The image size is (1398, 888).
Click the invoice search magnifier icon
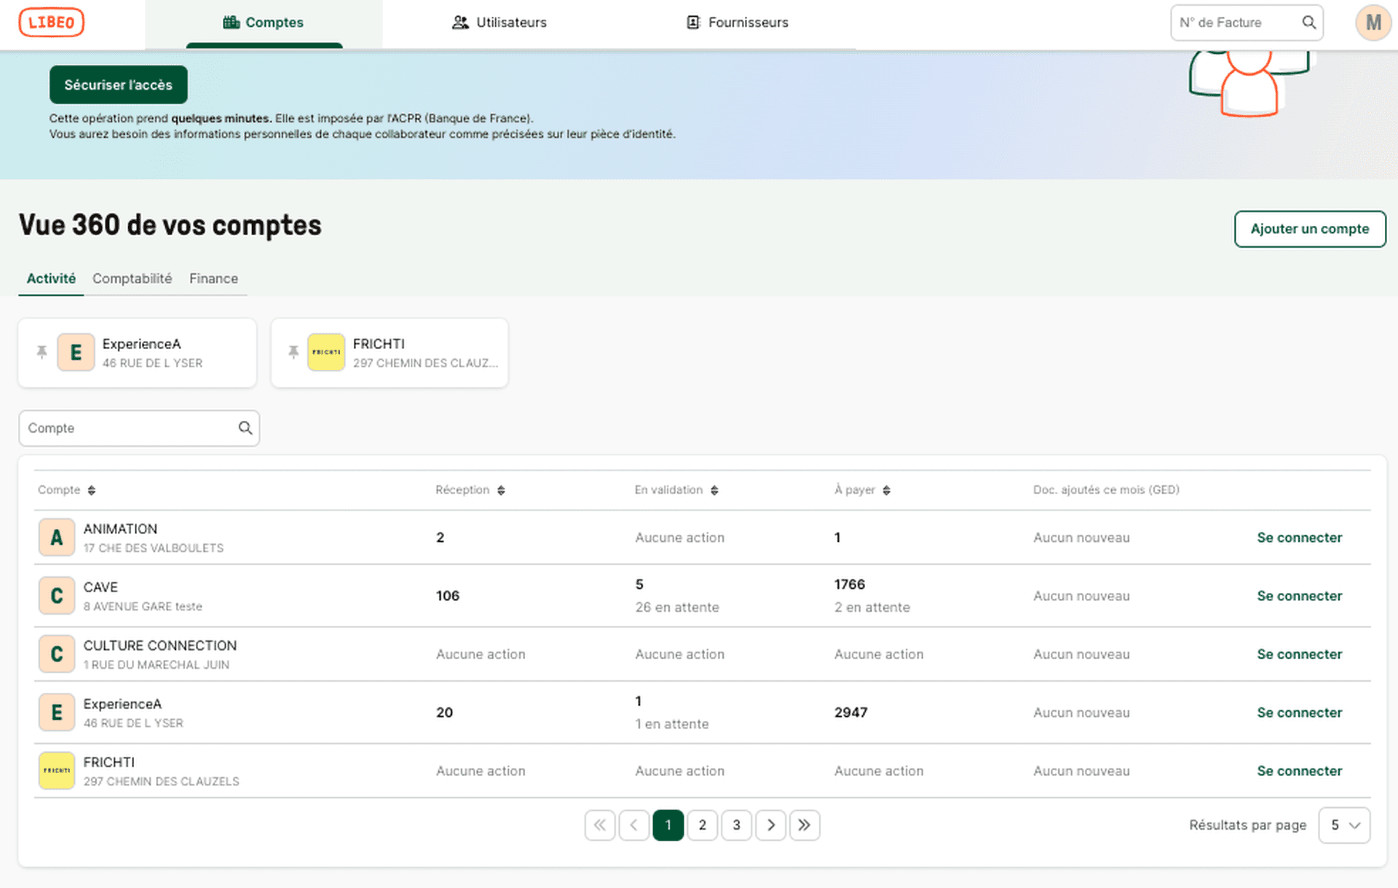pyautogui.click(x=1308, y=23)
